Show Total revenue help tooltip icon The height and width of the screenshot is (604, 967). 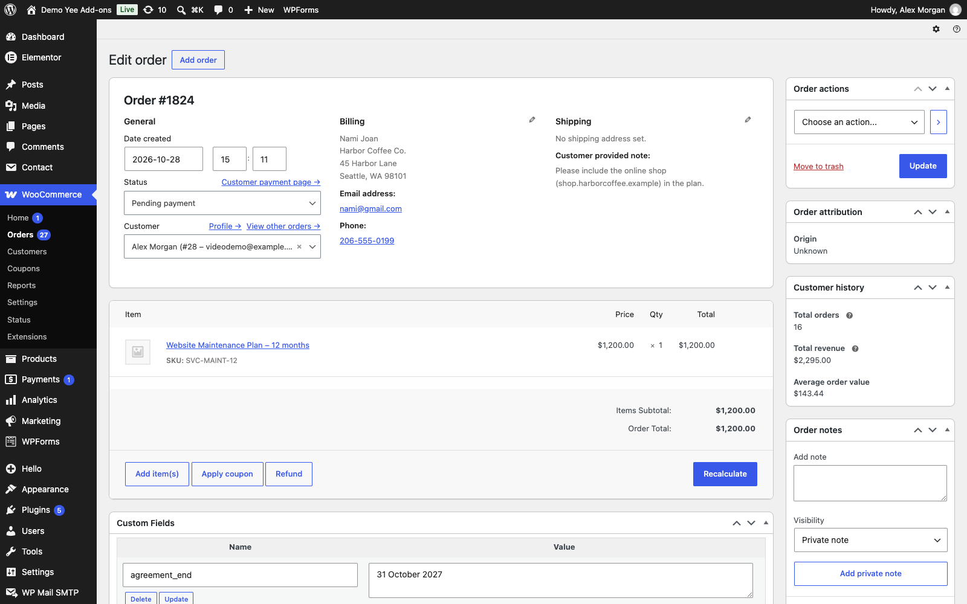(x=855, y=349)
